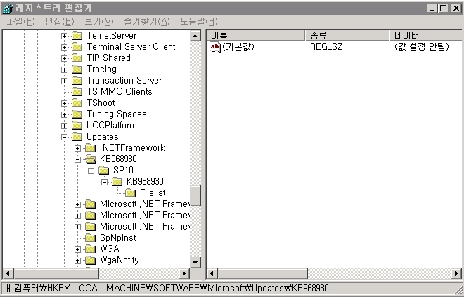The height and width of the screenshot is (297, 464).
Task: Click the tree pane scroll down arrow
Action: 195,262
